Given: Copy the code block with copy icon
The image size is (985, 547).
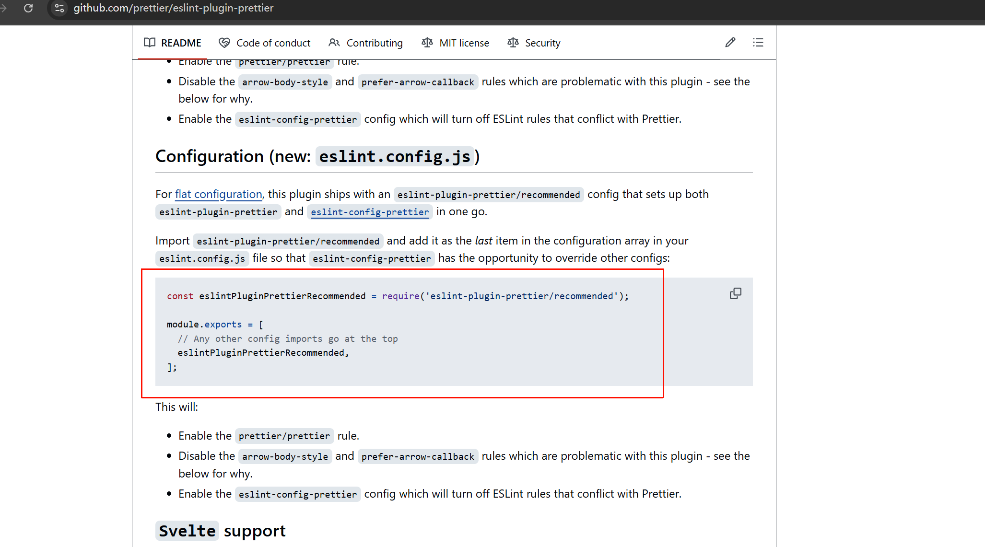Looking at the screenshot, I should coord(735,293).
